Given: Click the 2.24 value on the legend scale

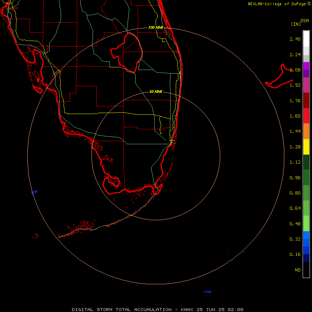Looking at the screenshot, I should click(x=295, y=54).
